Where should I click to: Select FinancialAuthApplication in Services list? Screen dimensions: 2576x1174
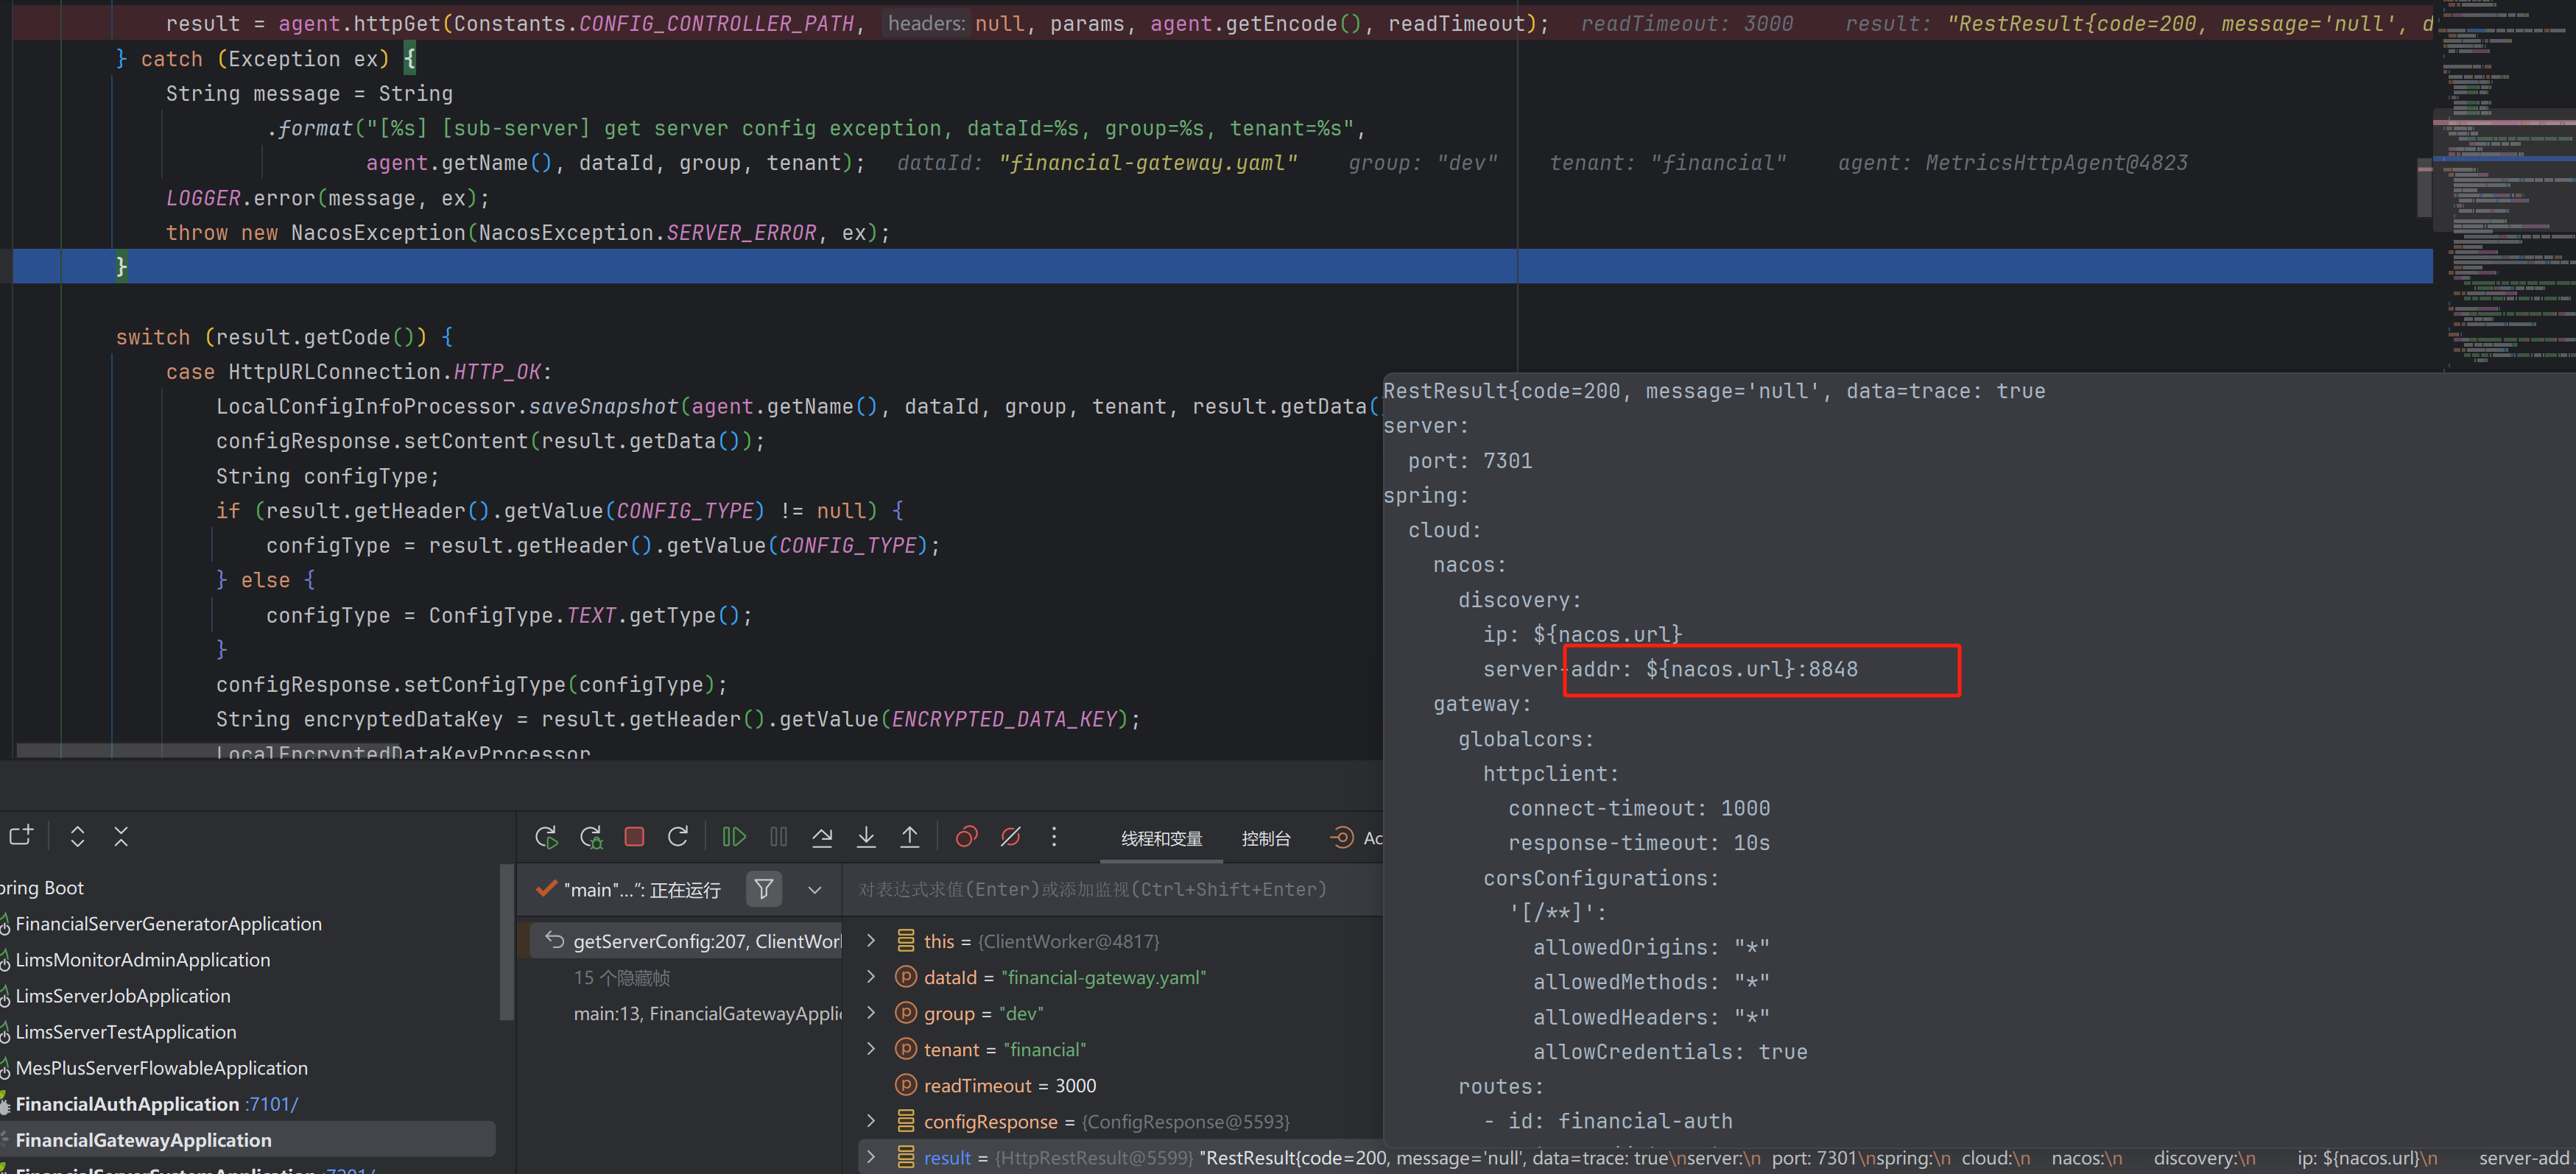point(127,1103)
